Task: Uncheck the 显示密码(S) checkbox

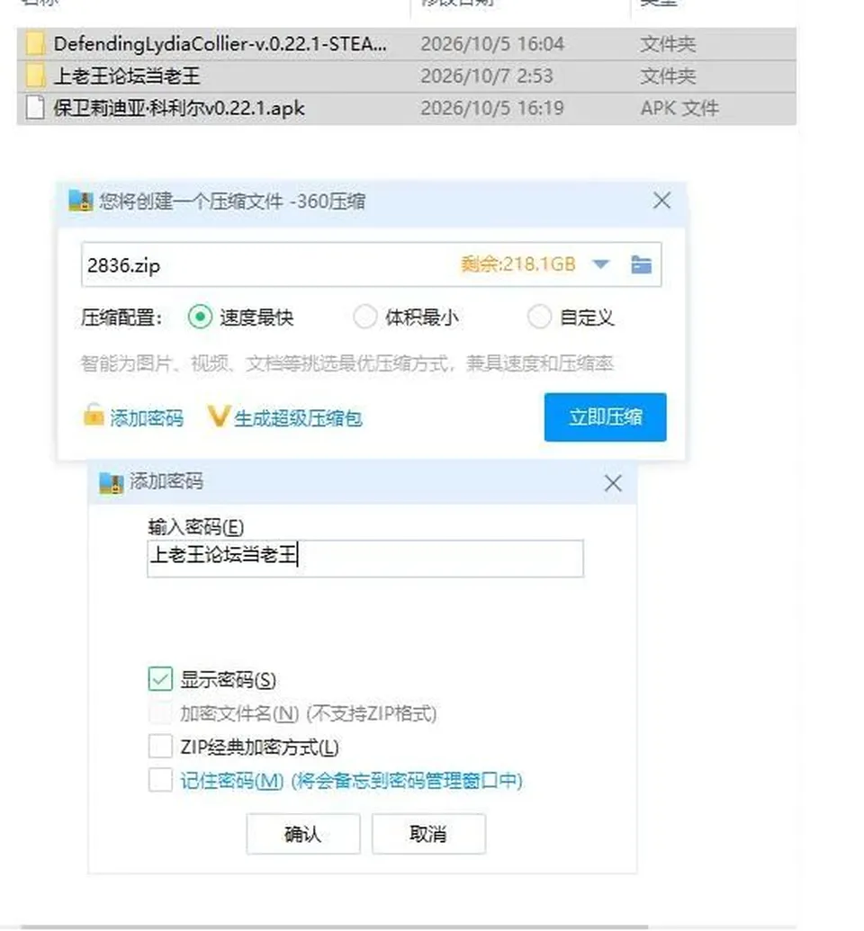Action: click(x=160, y=679)
